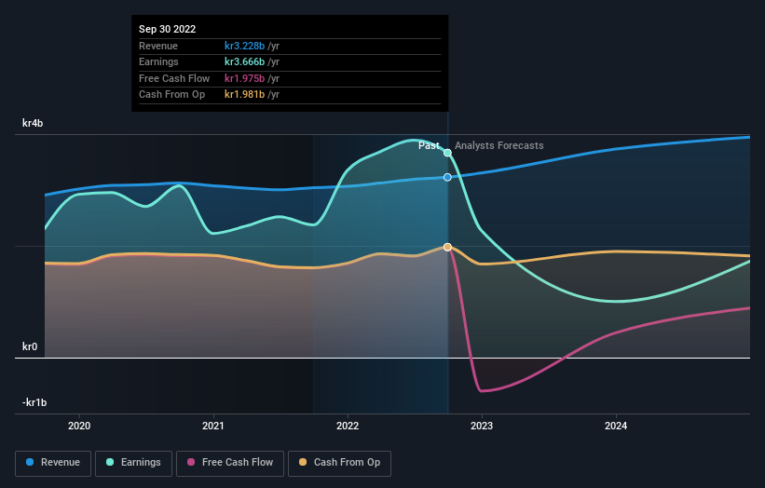Click the 'Cash From Op' row label in tooltip

(171, 95)
